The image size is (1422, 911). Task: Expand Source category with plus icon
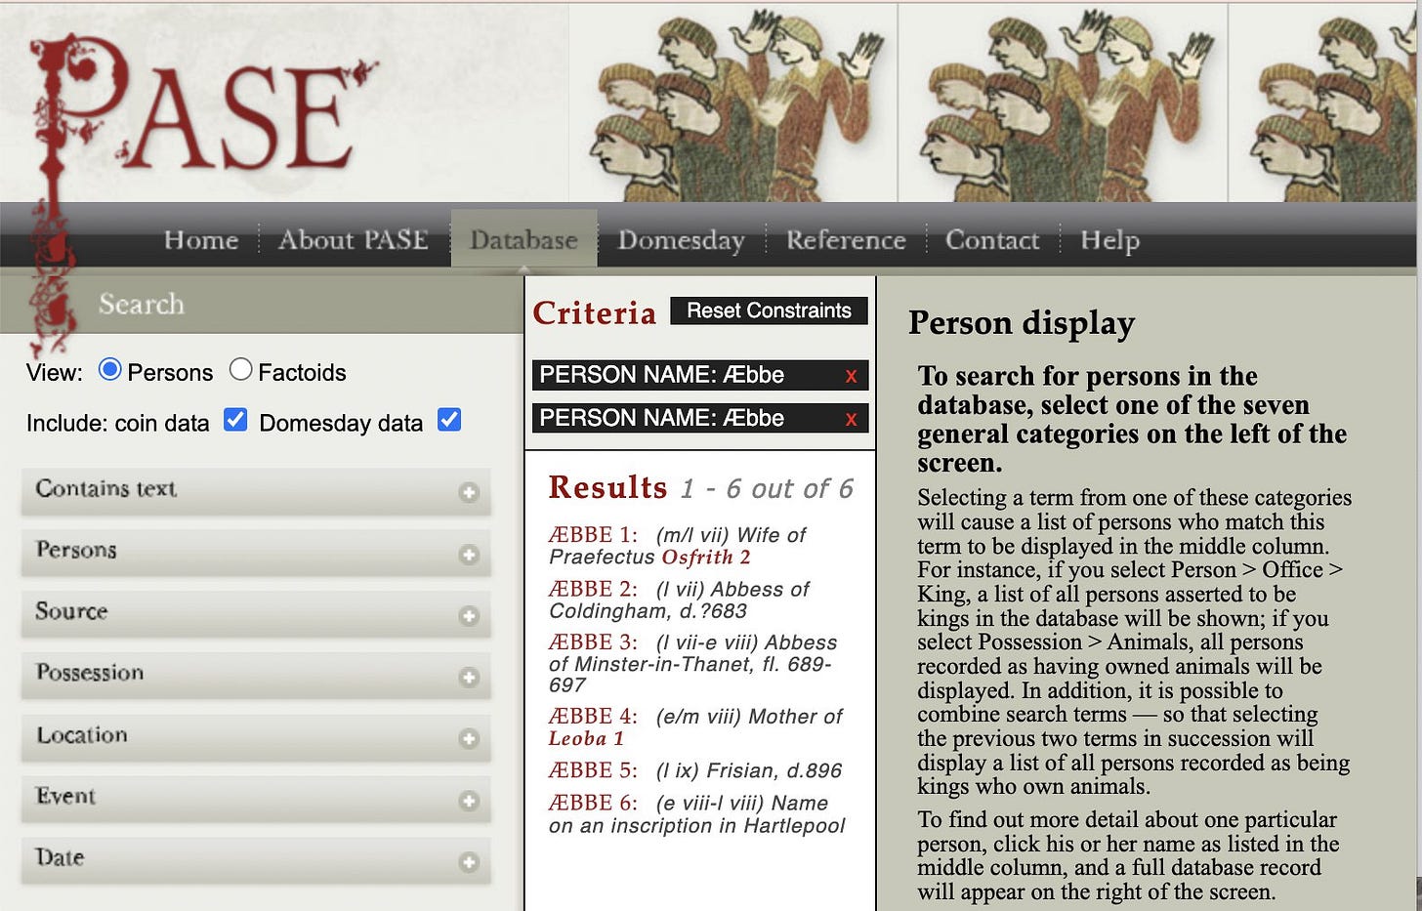[x=469, y=615]
